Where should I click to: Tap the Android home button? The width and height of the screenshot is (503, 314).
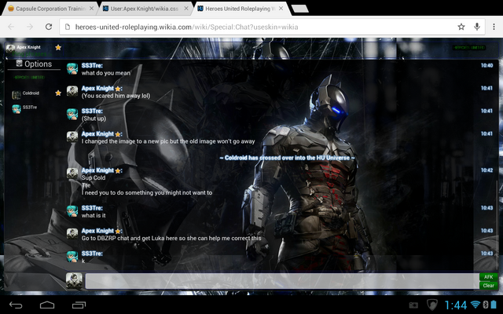pos(47,305)
